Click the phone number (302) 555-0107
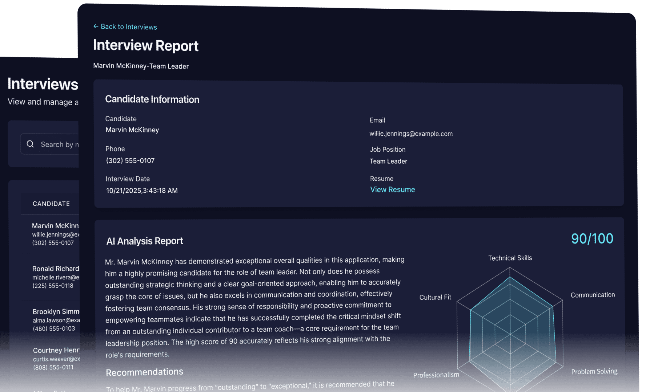The image size is (650, 392). pos(130,160)
